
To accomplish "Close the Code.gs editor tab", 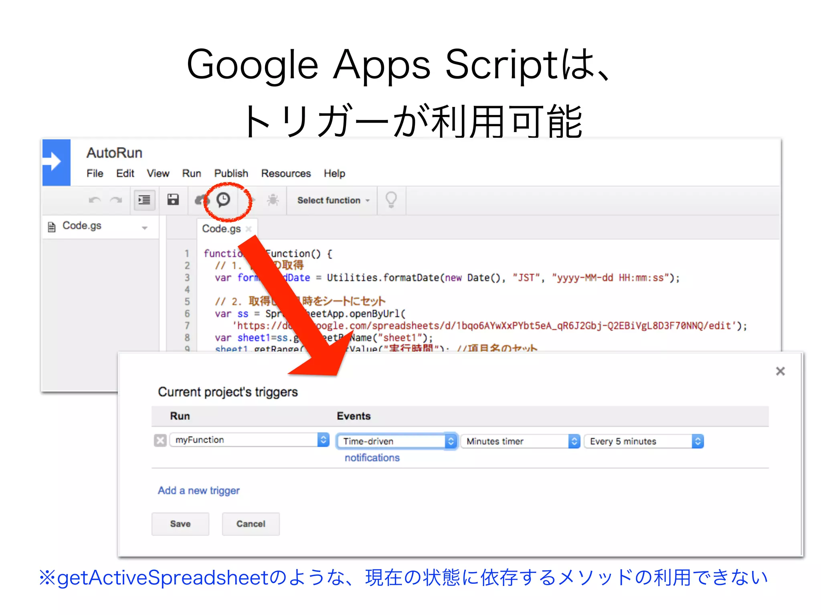I will [249, 229].
